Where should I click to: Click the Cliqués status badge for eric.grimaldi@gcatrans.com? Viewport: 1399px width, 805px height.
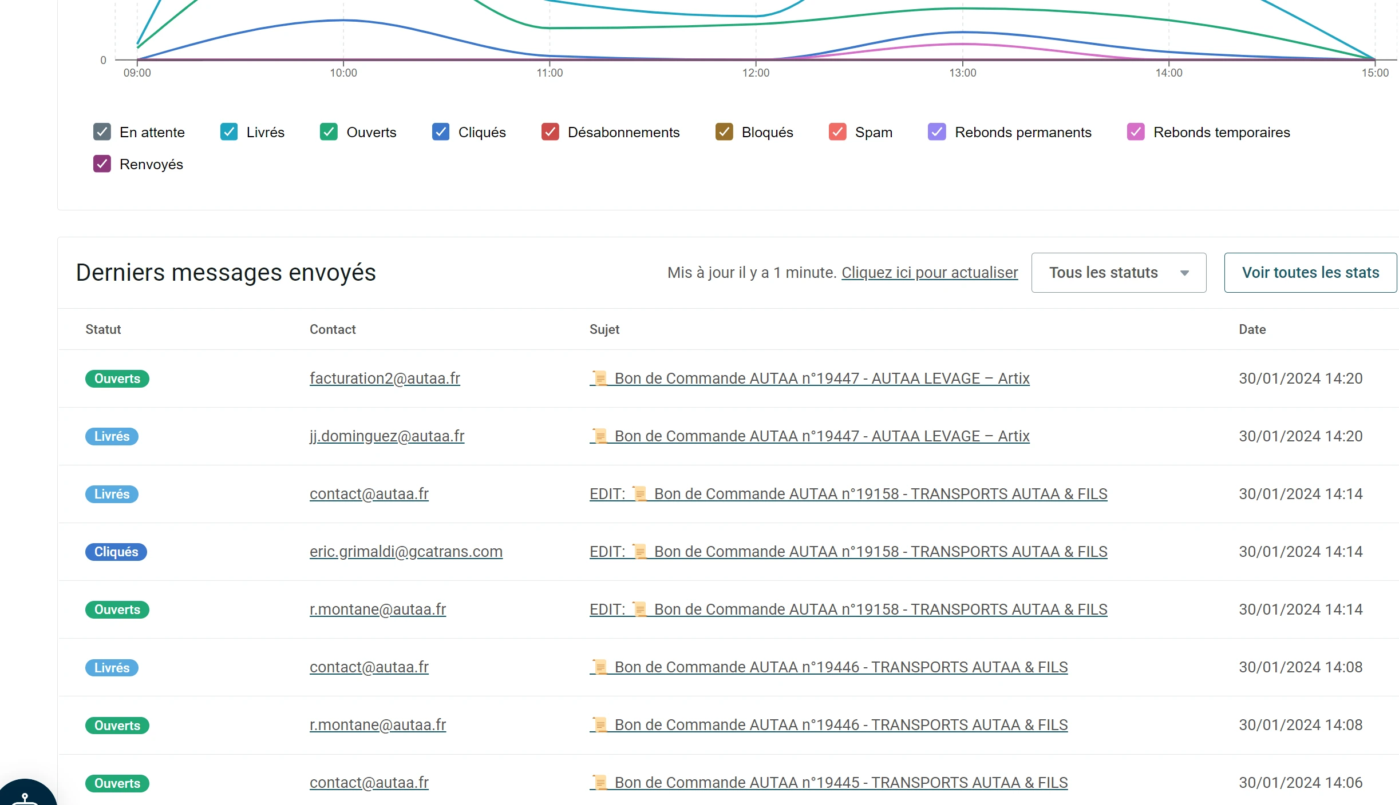(116, 552)
